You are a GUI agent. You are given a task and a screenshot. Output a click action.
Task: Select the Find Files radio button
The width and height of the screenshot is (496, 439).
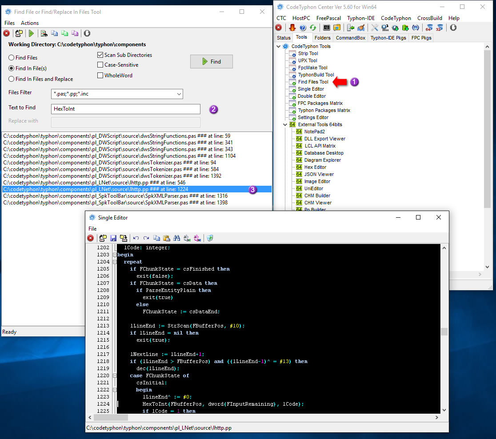[x=12, y=58]
